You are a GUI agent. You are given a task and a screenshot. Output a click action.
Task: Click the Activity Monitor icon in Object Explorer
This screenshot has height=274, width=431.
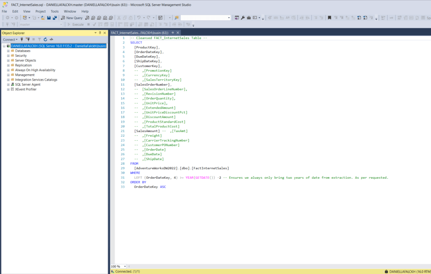51,39
